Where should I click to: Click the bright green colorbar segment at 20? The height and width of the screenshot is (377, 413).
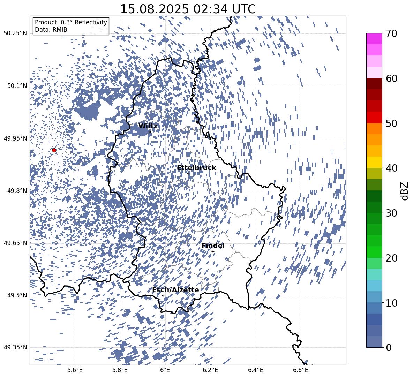374,252
